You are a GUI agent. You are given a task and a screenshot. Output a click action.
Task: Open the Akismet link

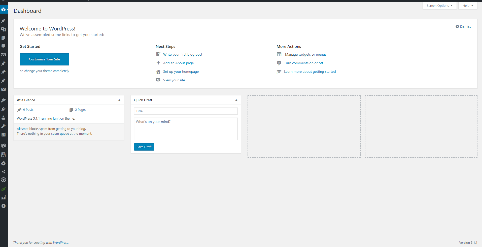coord(23,129)
